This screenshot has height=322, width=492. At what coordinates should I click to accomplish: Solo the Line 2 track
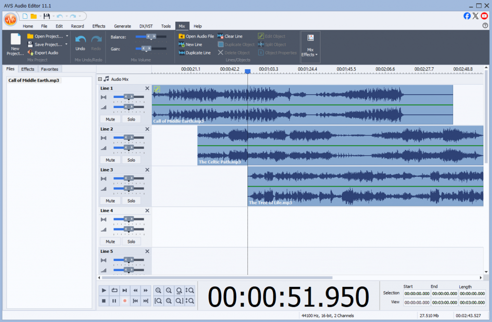click(131, 160)
